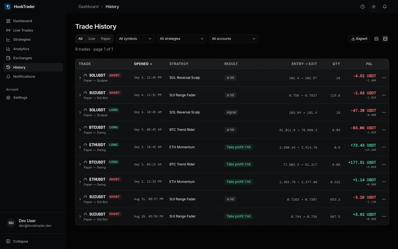Switch to the Live trades tab
Viewport: 398px width, 249px height.
coord(92,39)
